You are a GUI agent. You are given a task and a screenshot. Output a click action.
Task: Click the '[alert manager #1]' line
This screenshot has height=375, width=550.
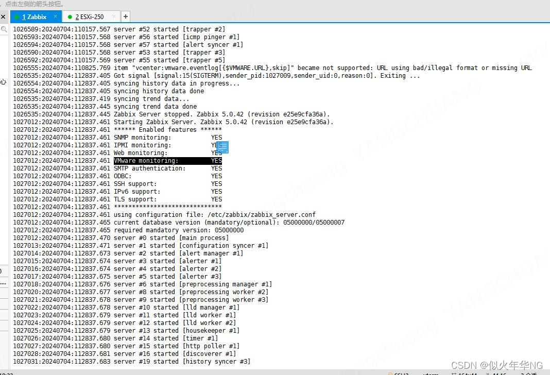tap(128, 253)
